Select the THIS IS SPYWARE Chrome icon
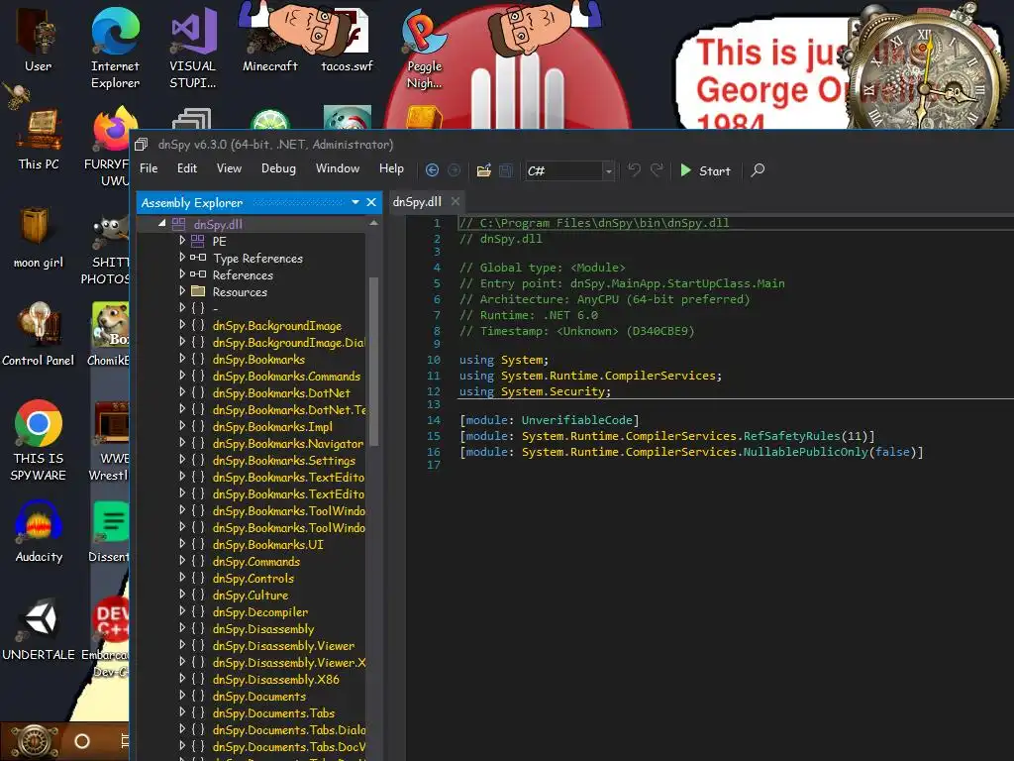 coord(39,440)
